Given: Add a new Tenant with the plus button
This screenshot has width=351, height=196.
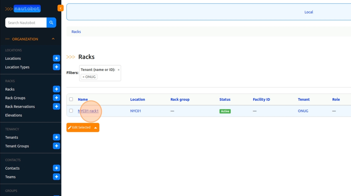Looking at the screenshot, I should [56, 137].
